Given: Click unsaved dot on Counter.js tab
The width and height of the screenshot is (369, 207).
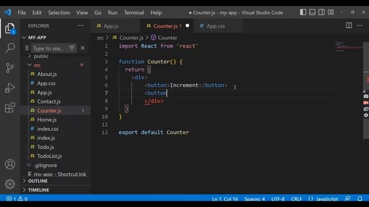Looking at the screenshot, I should pos(187,25).
